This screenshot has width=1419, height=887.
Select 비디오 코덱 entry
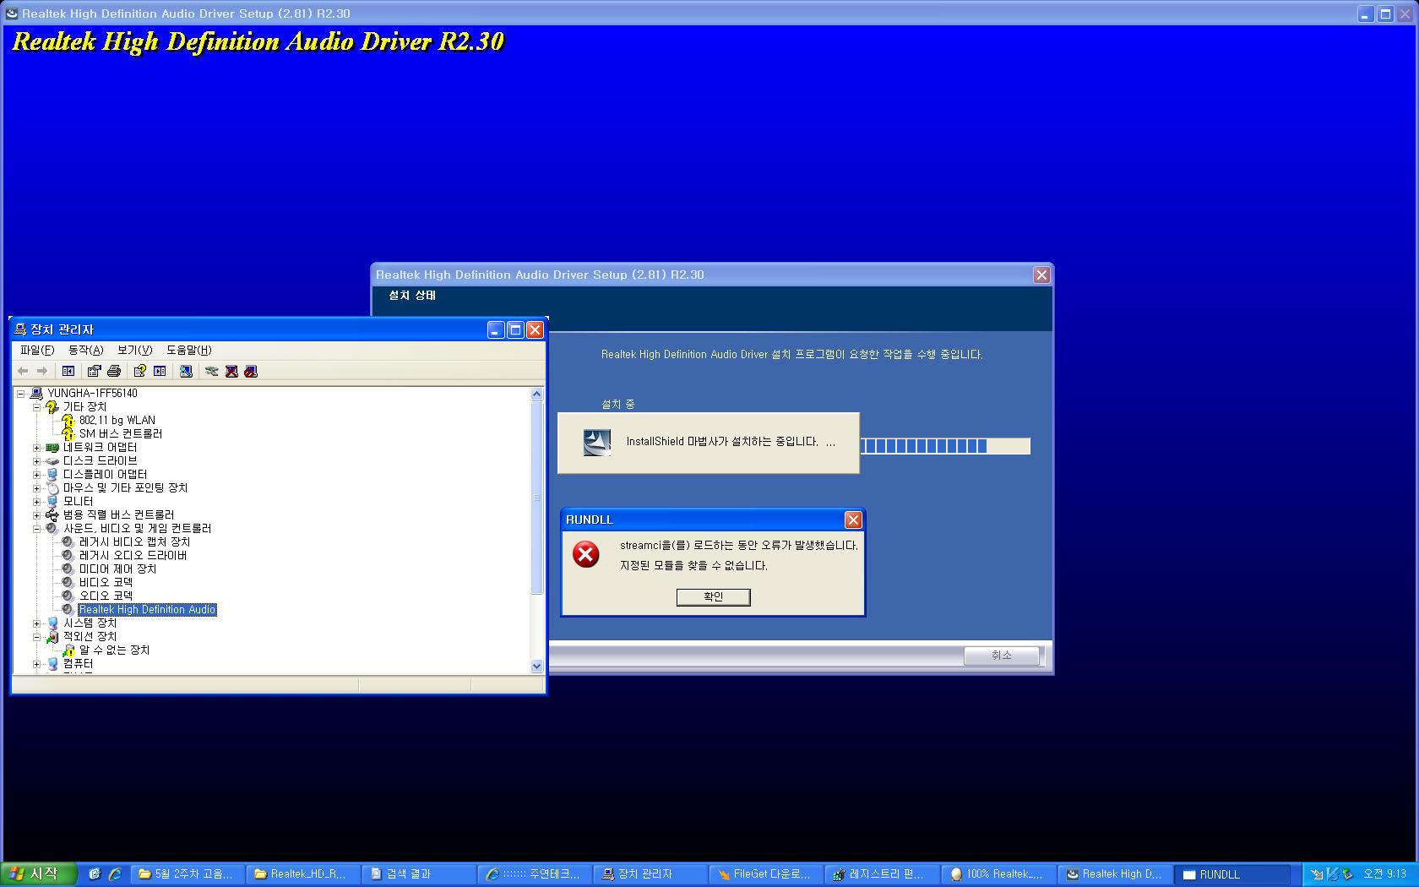[x=106, y=582]
